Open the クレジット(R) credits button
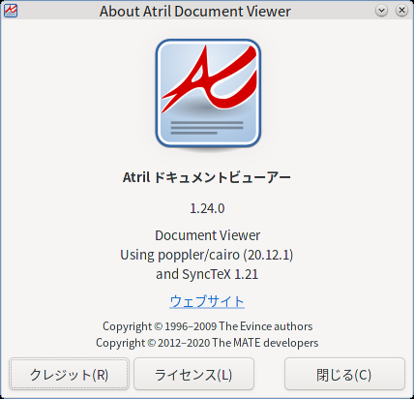This screenshot has height=399, width=414. tap(69, 375)
